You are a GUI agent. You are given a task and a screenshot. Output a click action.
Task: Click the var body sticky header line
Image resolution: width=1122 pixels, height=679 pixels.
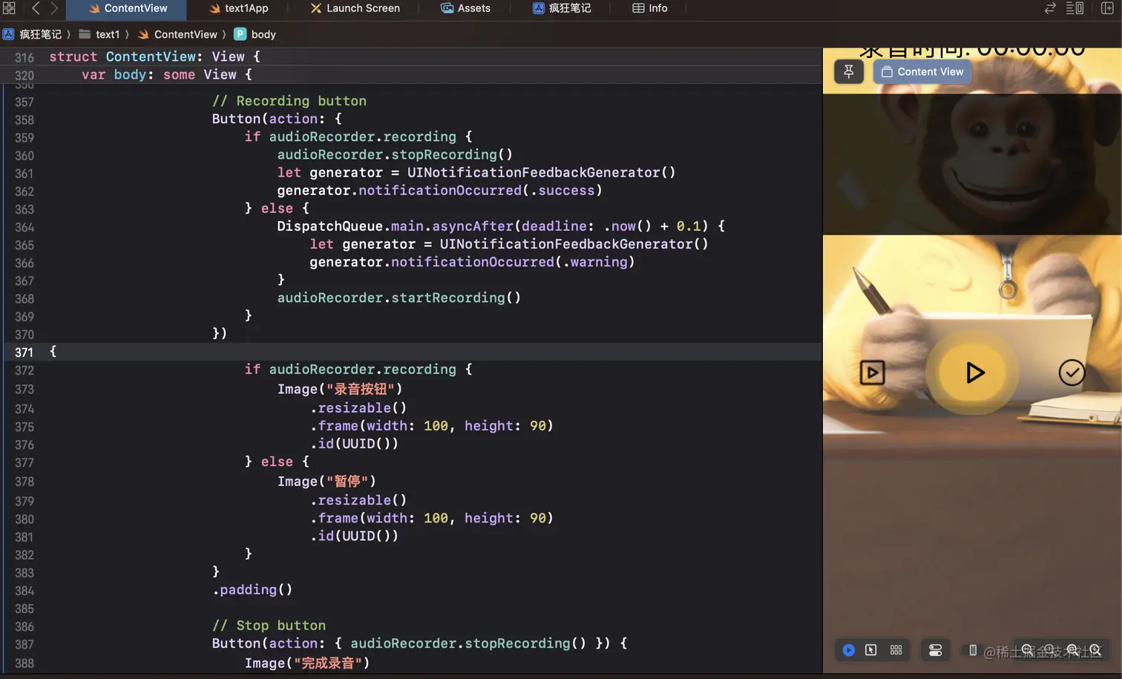pyautogui.click(x=167, y=75)
